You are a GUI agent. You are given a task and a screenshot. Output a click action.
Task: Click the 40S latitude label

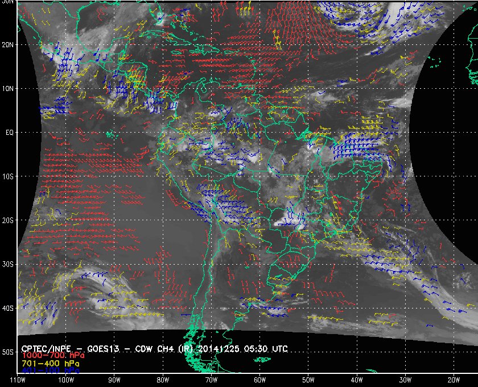(x=7, y=308)
